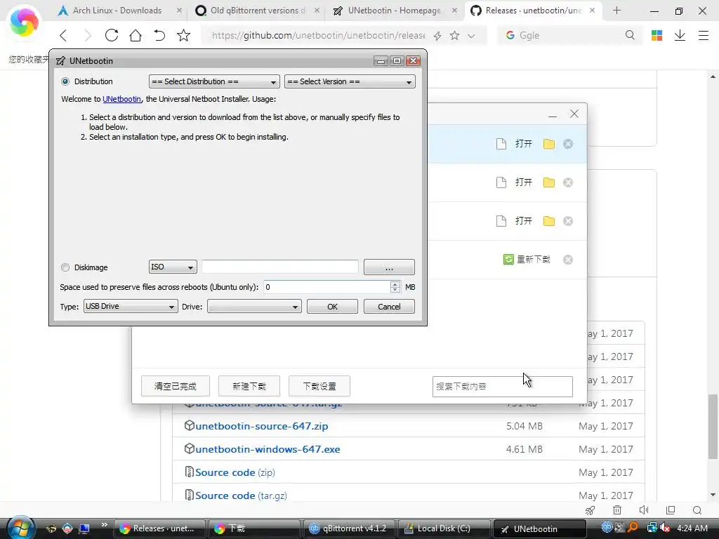The image size is (719, 539).
Task: Click the persistent space MB field
Action: coord(327,287)
